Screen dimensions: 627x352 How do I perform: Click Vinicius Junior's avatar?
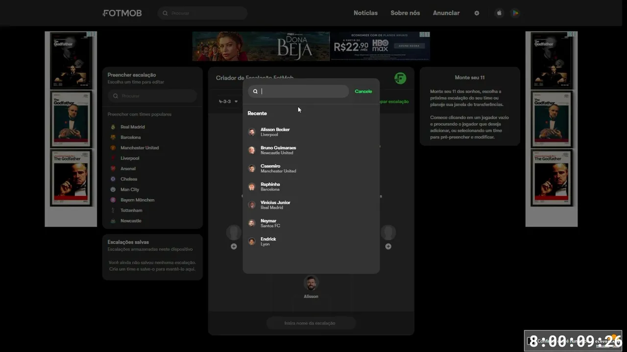click(252, 205)
